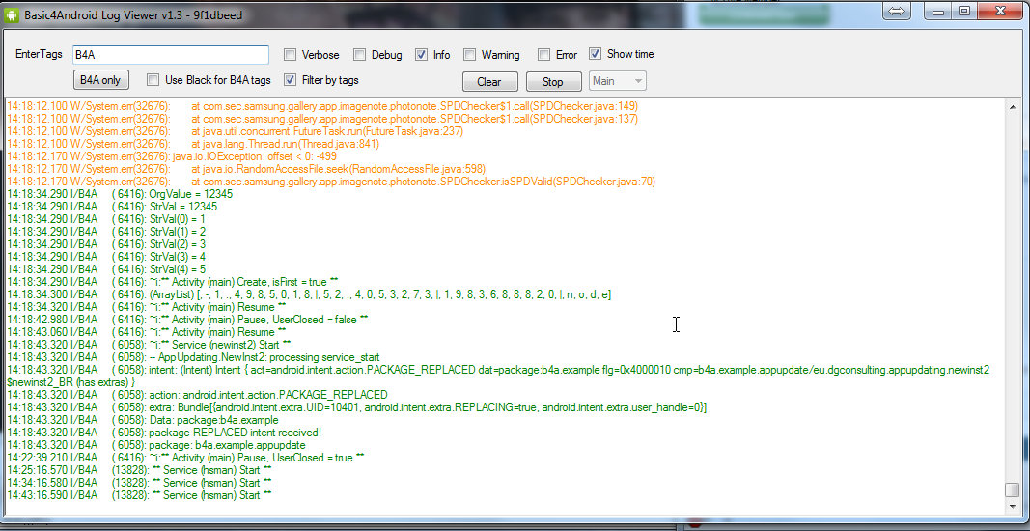This screenshot has width=1030, height=531.
Task: Uncheck the Info log level checkbox
Action: point(421,55)
